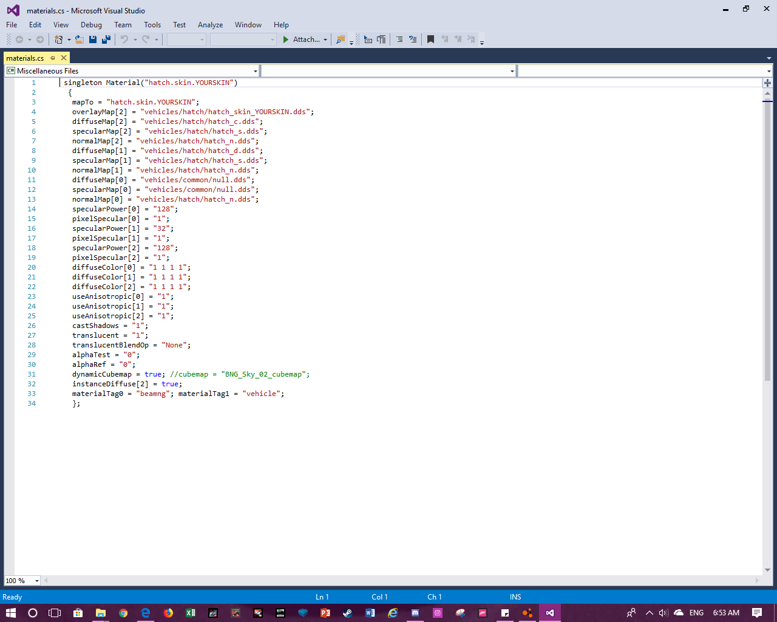The width and height of the screenshot is (777, 622).
Task: Click the Ln 1 status bar entry
Action: 322,597
